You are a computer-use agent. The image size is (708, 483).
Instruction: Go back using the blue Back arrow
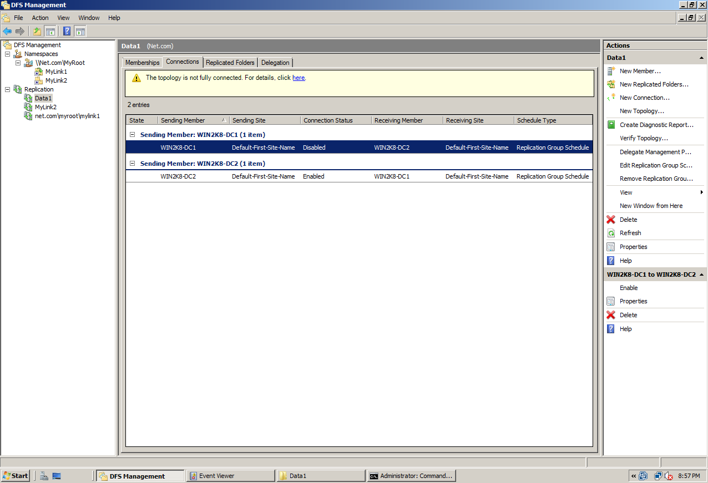click(7, 31)
